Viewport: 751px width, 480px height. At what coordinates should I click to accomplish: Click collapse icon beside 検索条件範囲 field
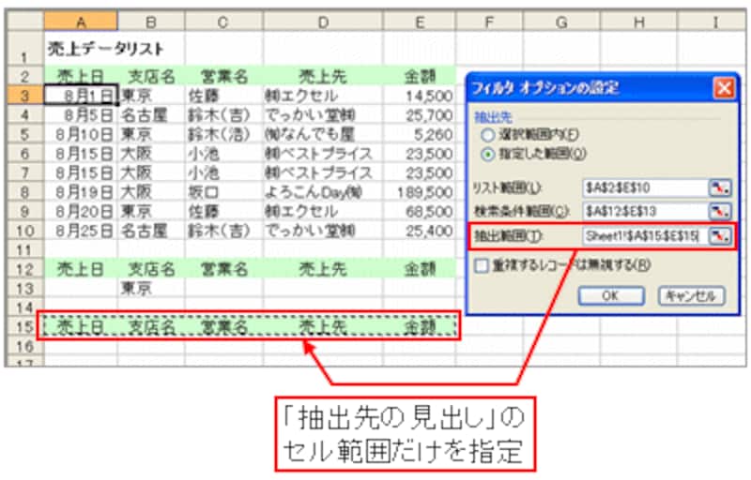pyautogui.click(x=720, y=211)
